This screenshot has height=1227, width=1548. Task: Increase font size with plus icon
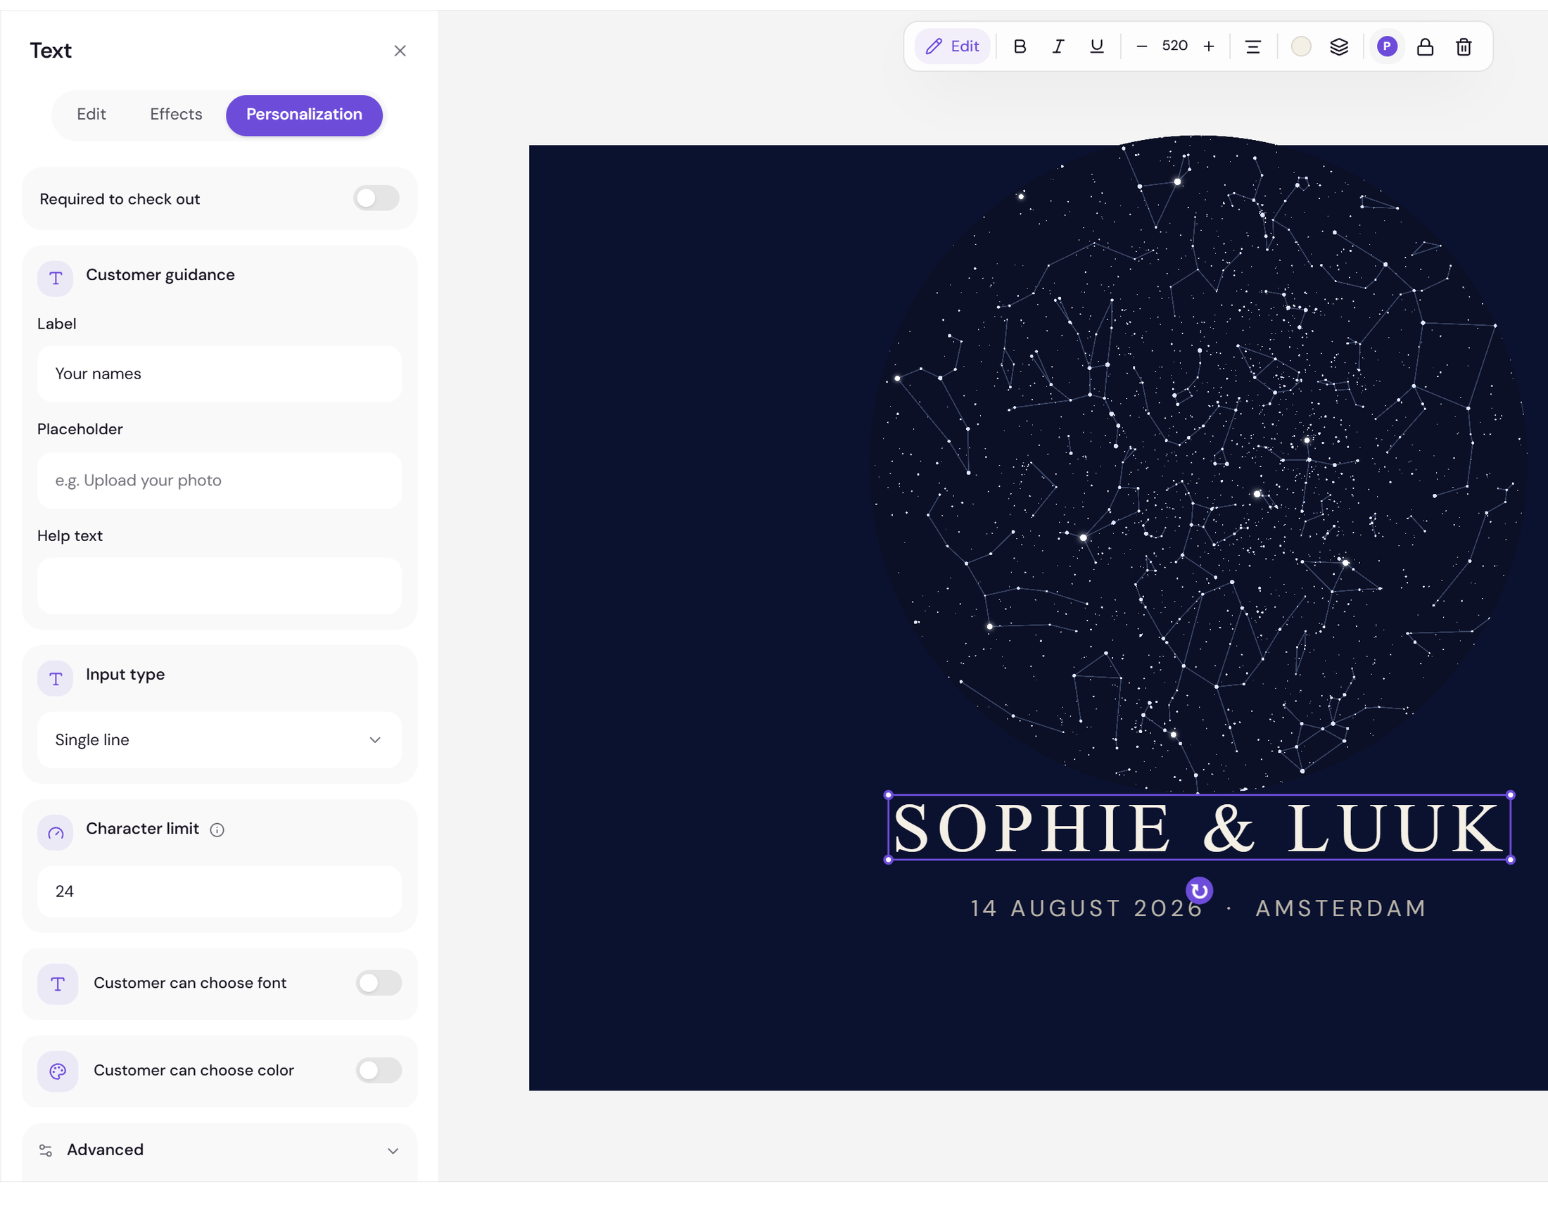click(1209, 46)
